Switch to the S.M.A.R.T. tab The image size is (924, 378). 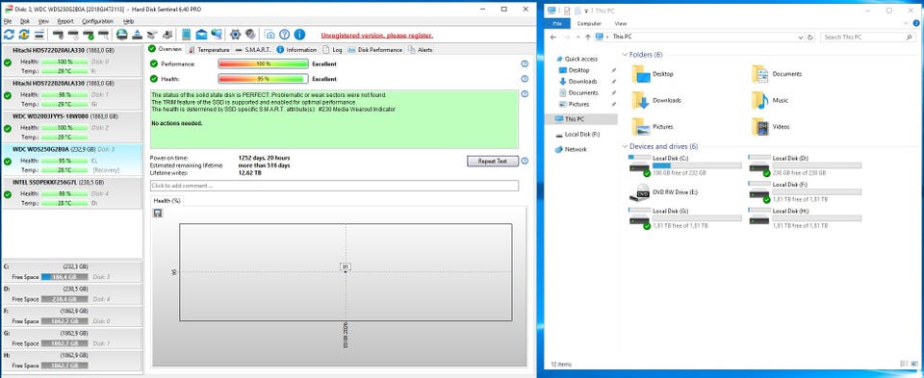point(254,50)
